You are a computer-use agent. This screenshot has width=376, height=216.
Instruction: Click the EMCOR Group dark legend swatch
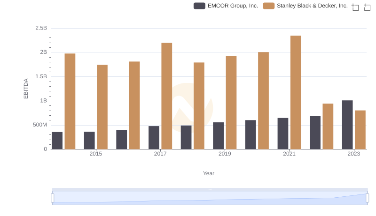[x=199, y=6]
